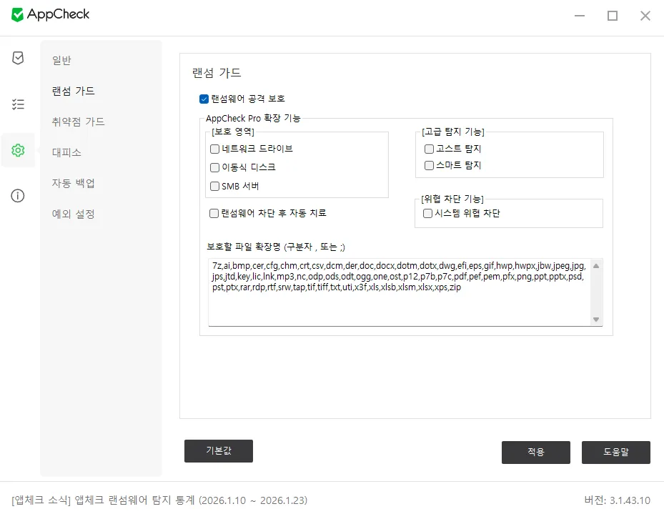Click the 보호할 파일 확장명 label
The height and width of the screenshot is (514, 664).
click(x=276, y=247)
